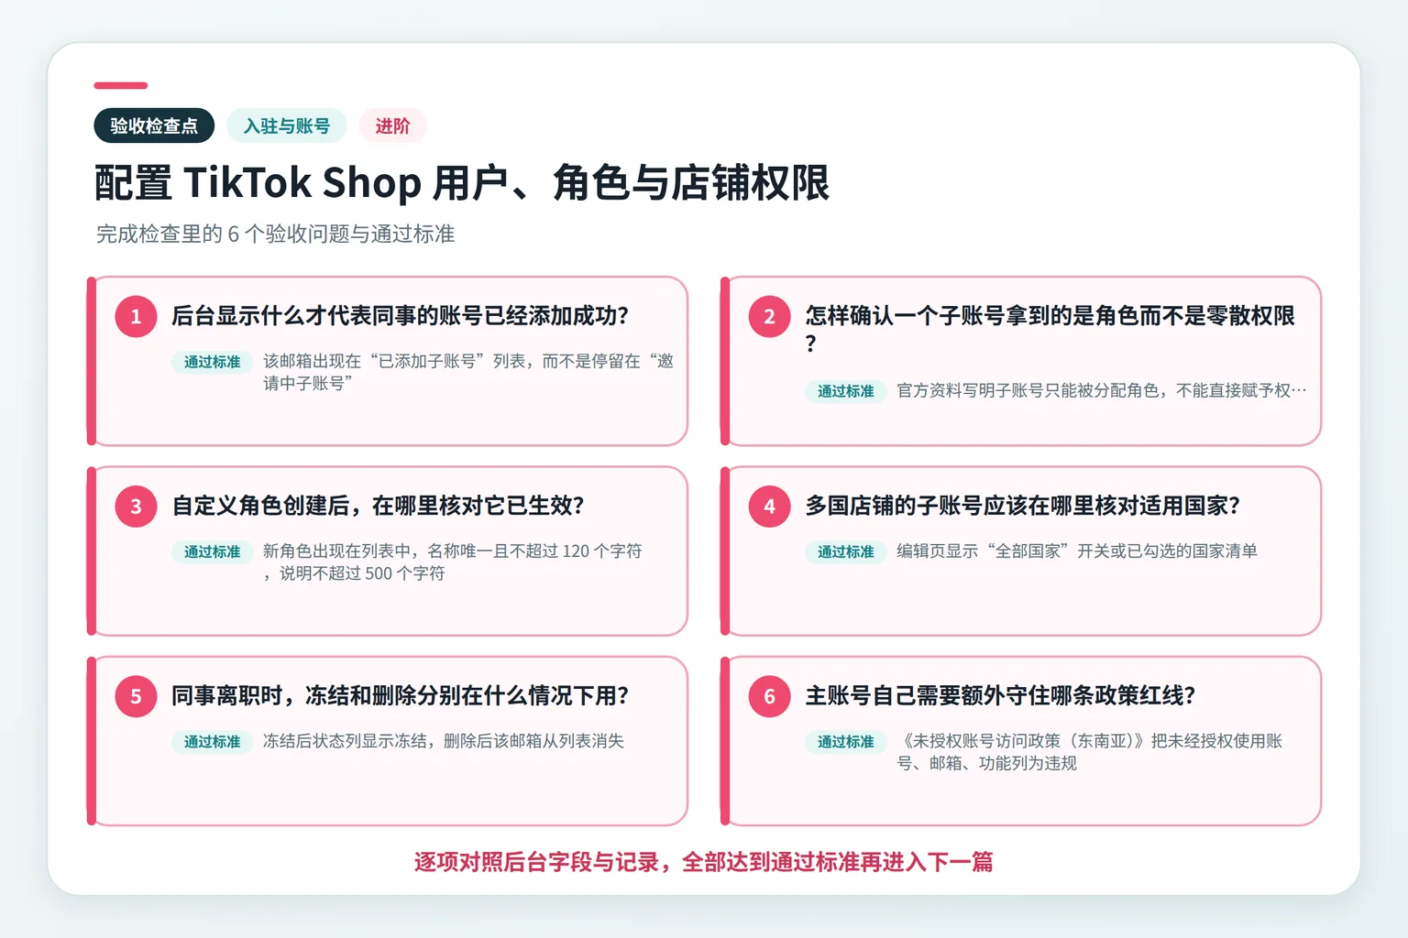1408x938 pixels.
Task: Click answer text 该邮箱出现在“已添加子账号”列表
Action: (394, 361)
